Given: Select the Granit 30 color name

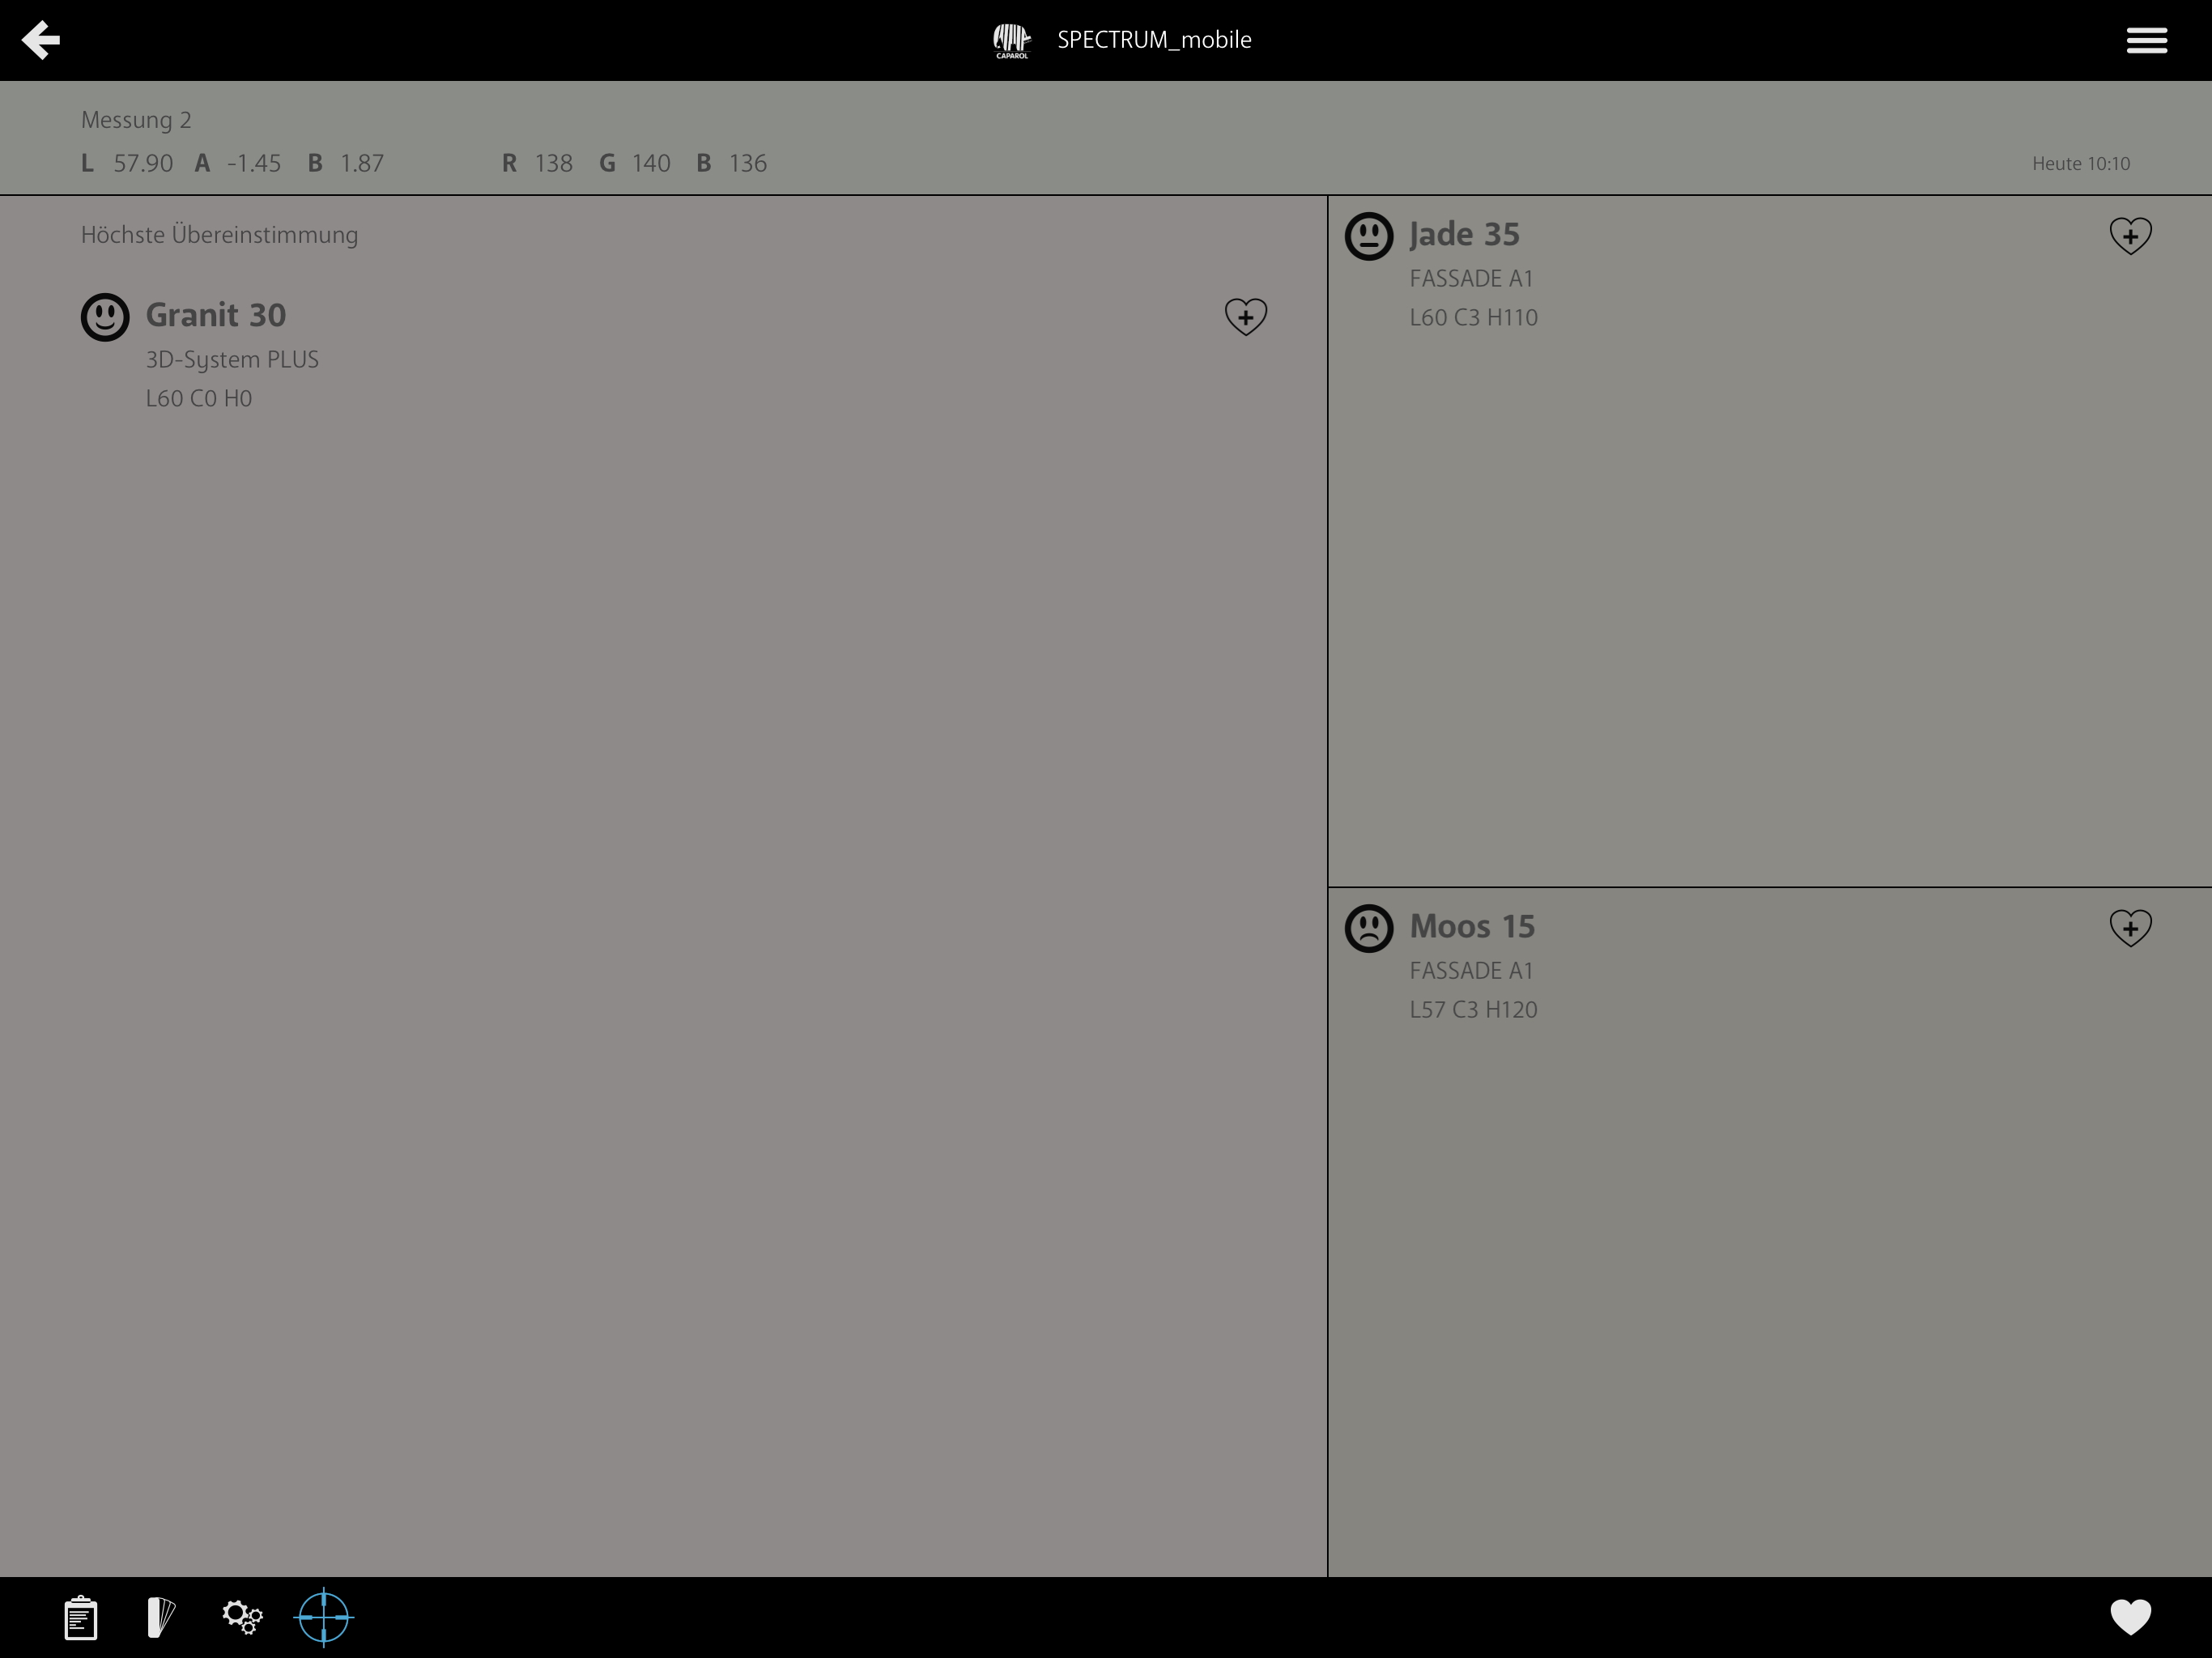Looking at the screenshot, I should 216,315.
